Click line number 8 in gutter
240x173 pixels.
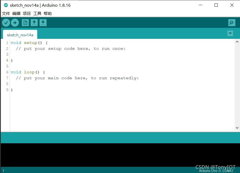tap(7, 84)
